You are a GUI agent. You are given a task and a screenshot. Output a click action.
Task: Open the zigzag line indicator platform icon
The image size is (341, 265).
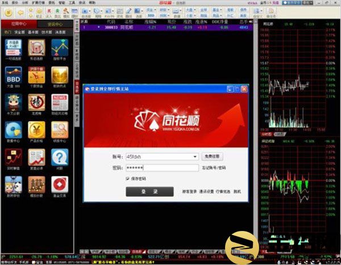60,48
